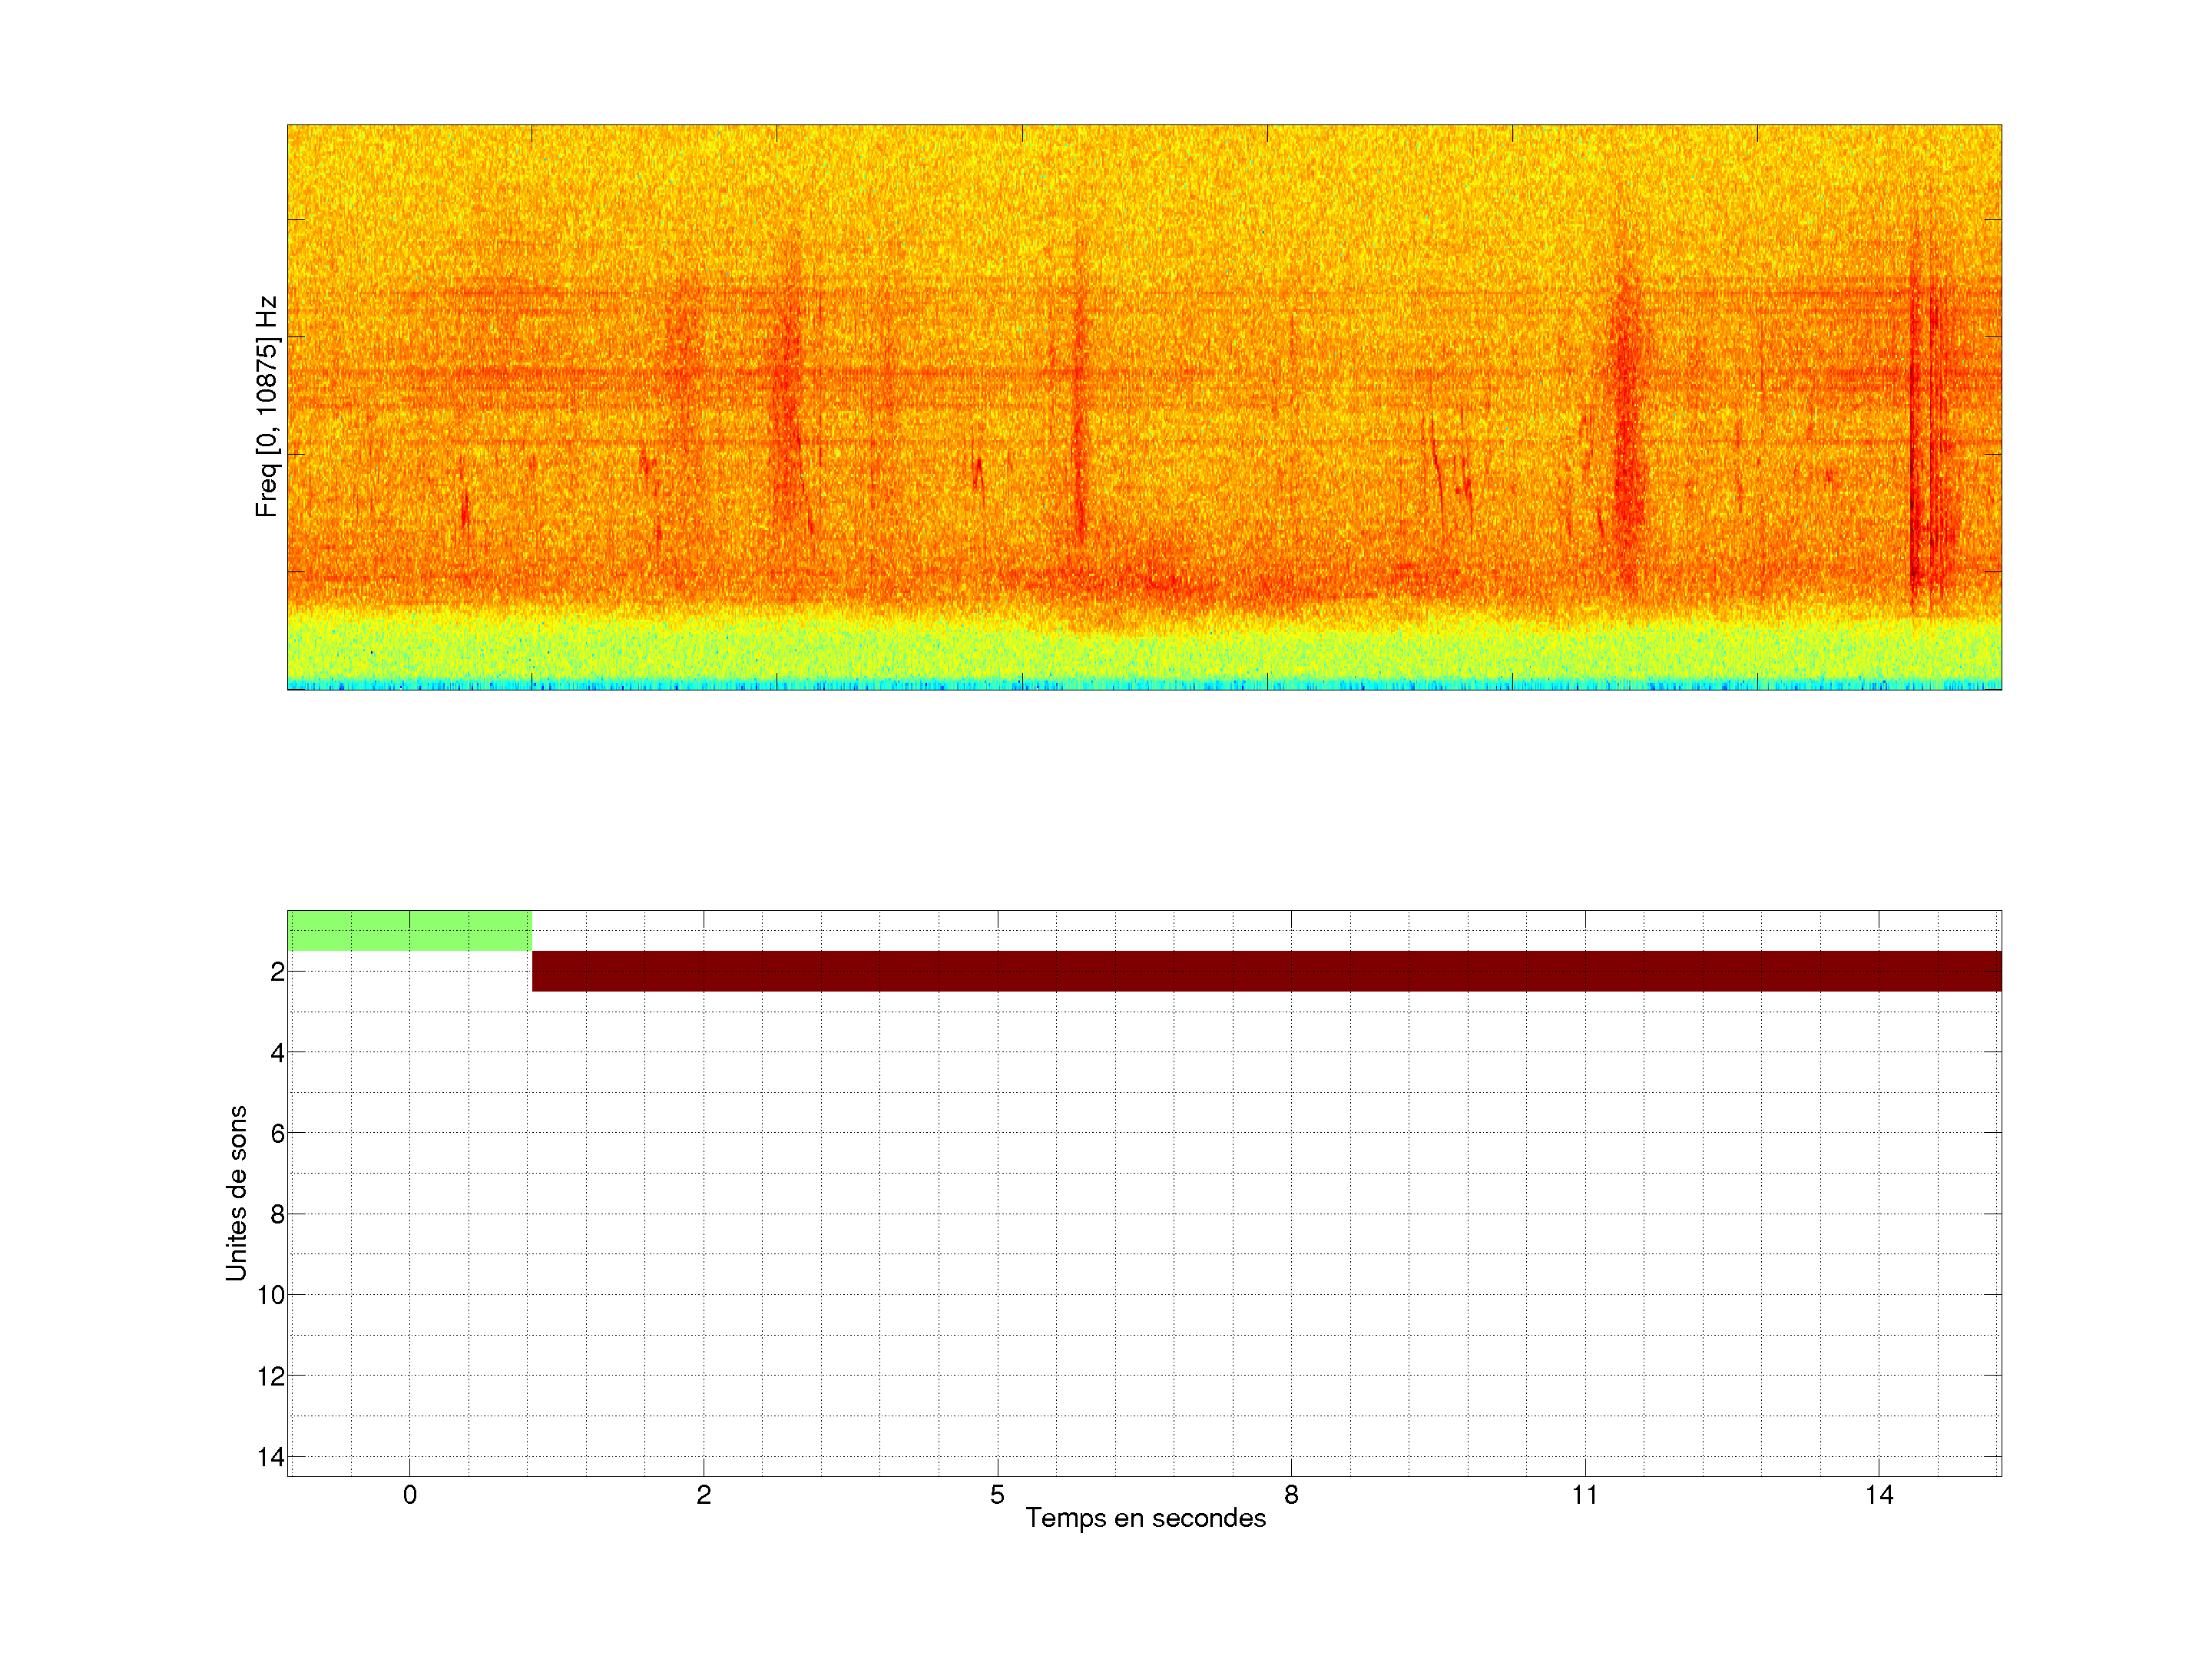This screenshot has height=1659, width=2212.
Task: Click the y-axis tick label '12' of the units plot
Action: click(271, 1376)
